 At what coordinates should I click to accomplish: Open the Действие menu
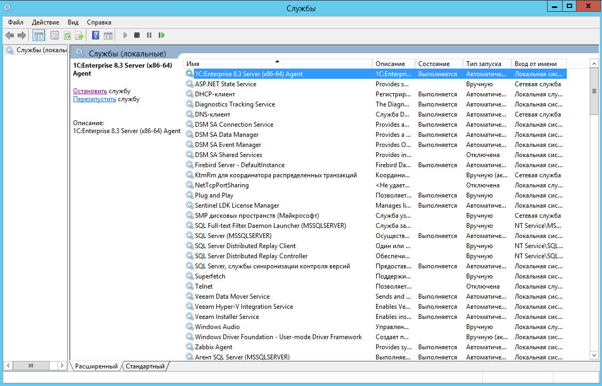(x=45, y=22)
